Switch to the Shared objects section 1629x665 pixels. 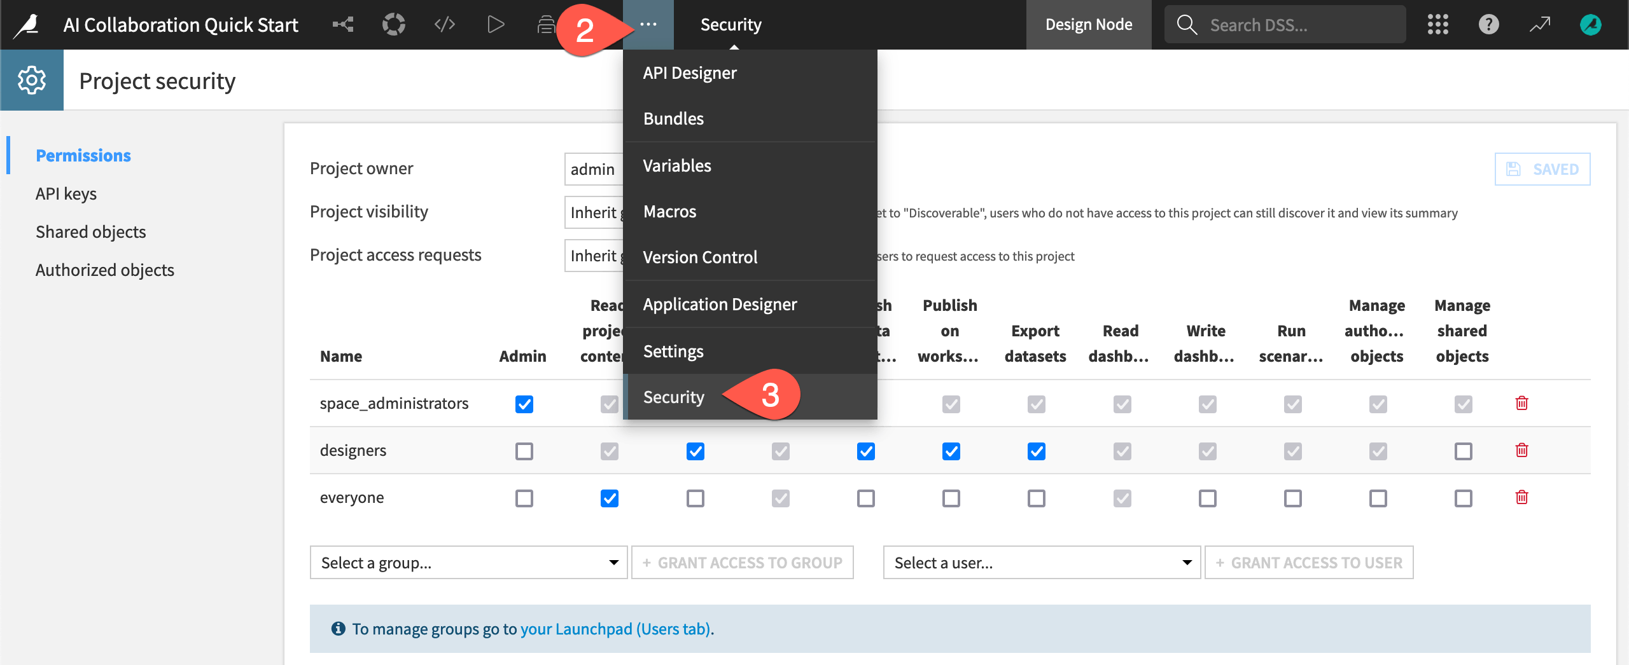[x=91, y=231]
